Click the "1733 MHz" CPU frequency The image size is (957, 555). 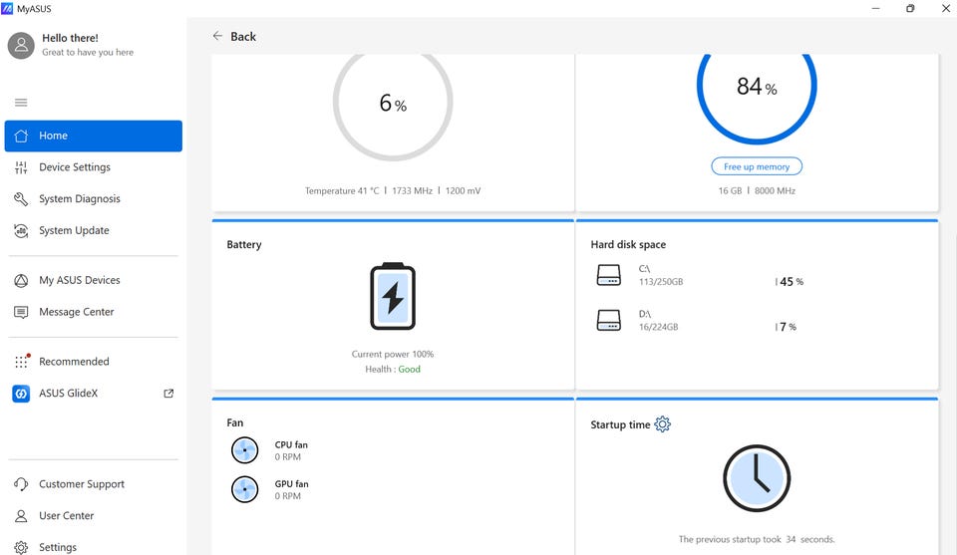[x=412, y=191]
